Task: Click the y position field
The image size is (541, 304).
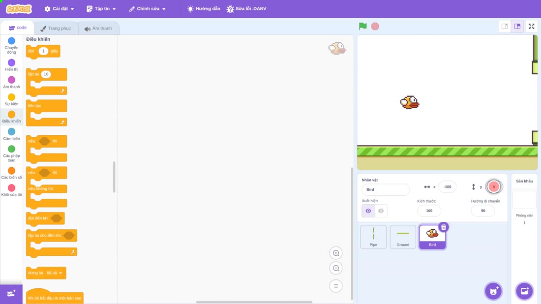Action: tap(494, 186)
